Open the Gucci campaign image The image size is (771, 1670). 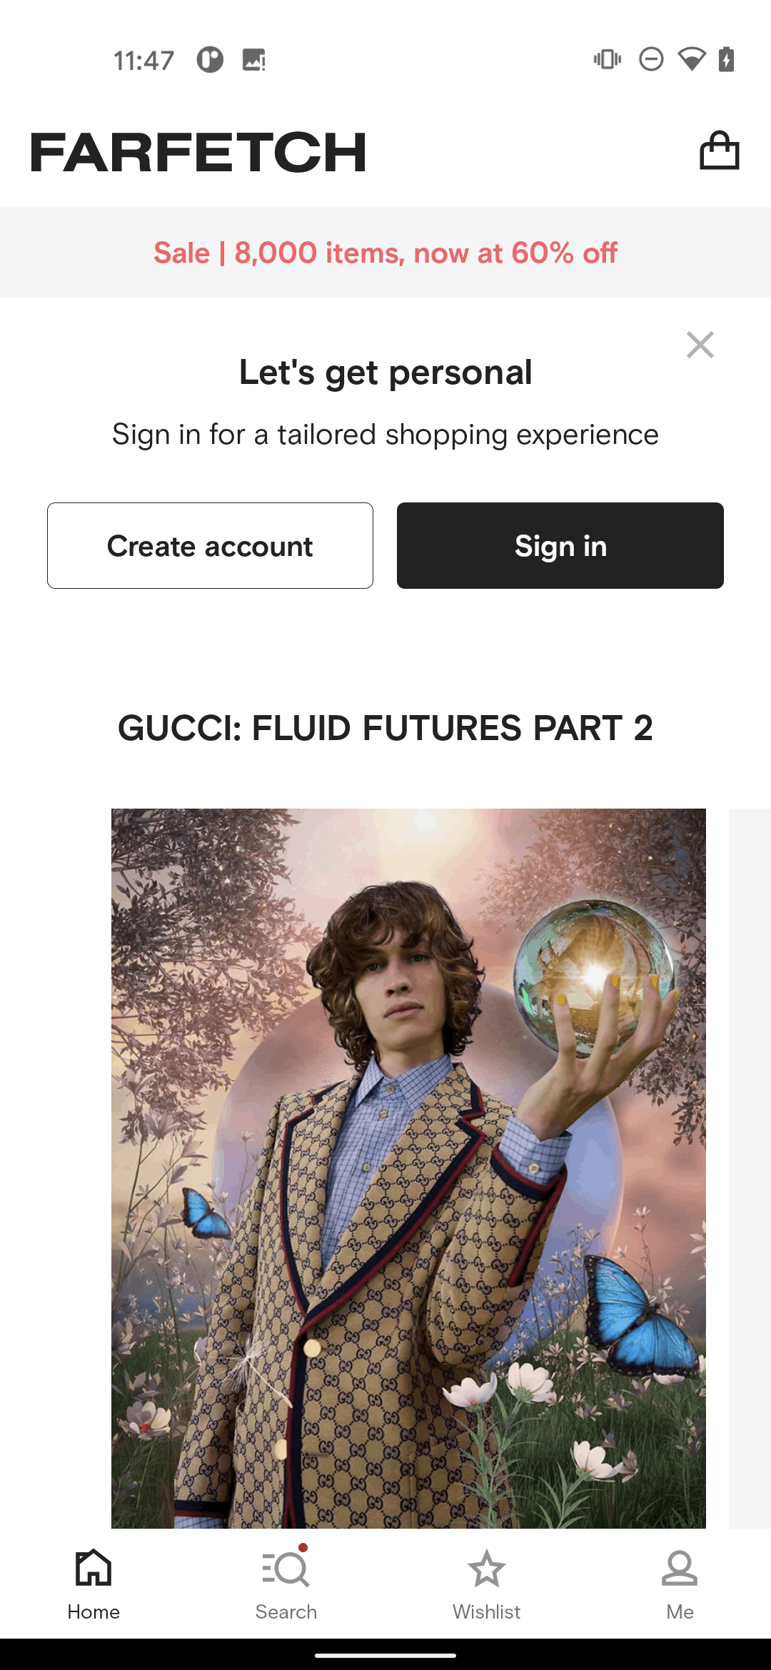408,1168
